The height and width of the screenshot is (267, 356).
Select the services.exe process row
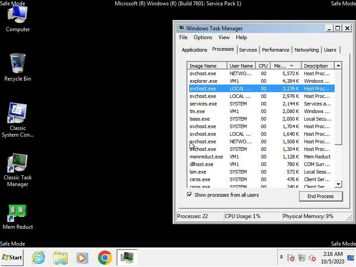(x=262, y=104)
